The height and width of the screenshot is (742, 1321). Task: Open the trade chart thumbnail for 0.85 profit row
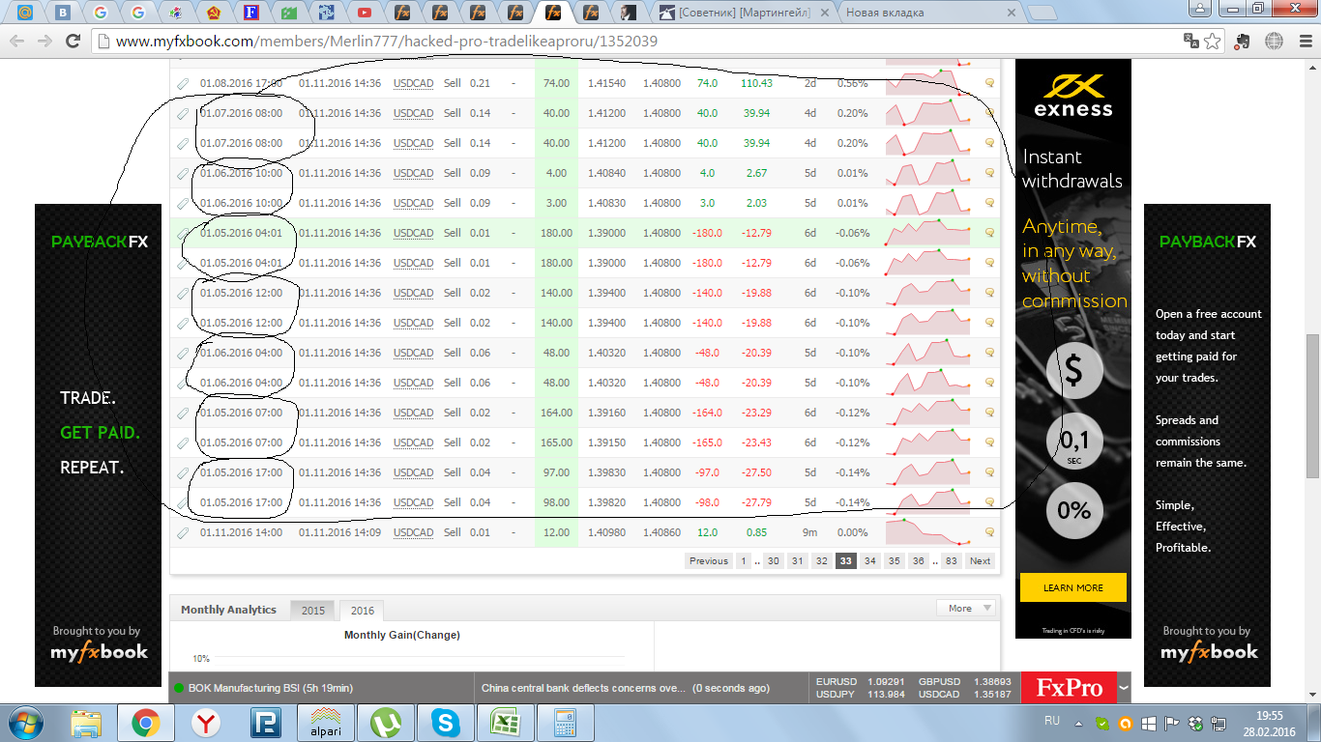coord(928,532)
